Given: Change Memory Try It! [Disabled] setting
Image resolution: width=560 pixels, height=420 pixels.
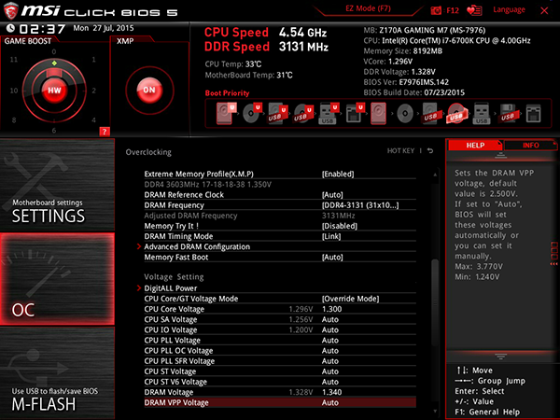Looking at the screenshot, I should point(340,226).
